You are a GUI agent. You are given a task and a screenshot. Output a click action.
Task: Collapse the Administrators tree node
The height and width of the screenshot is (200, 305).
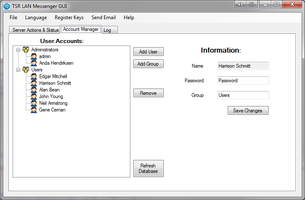point(18,50)
